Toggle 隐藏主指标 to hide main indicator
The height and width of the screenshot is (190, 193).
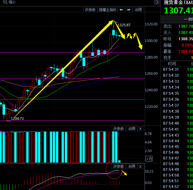pyautogui.click(x=108, y=10)
